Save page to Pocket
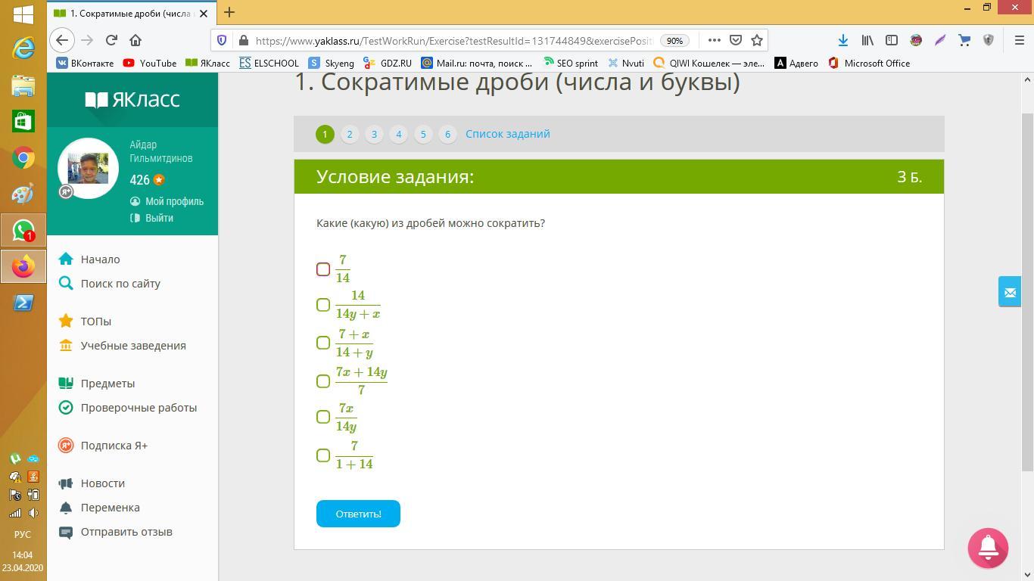Image resolution: width=1034 pixels, height=581 pixels. pyautogui.click(x=735, y=40)
